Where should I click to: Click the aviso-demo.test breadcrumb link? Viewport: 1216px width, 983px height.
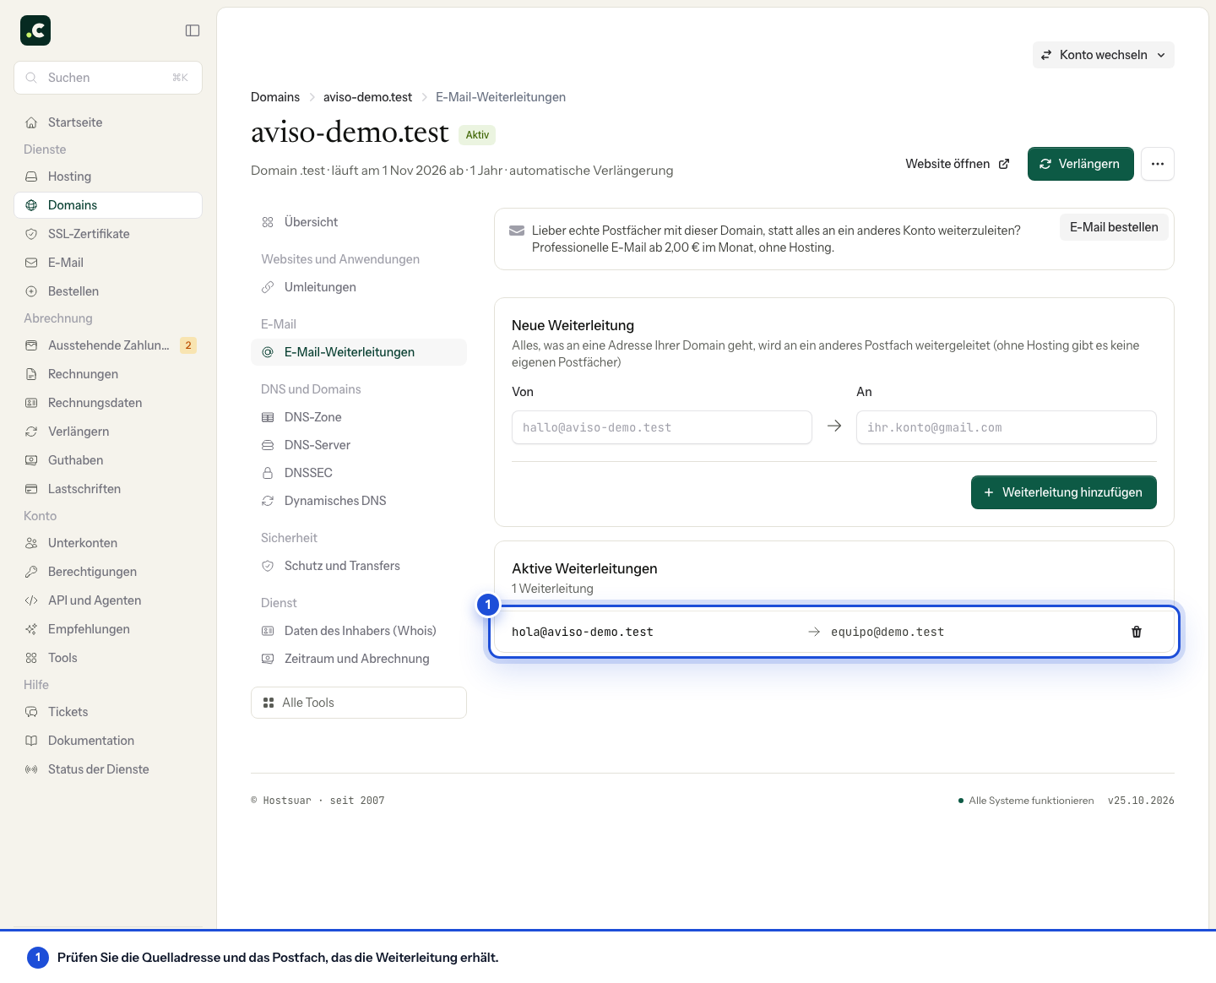[367, 97]
